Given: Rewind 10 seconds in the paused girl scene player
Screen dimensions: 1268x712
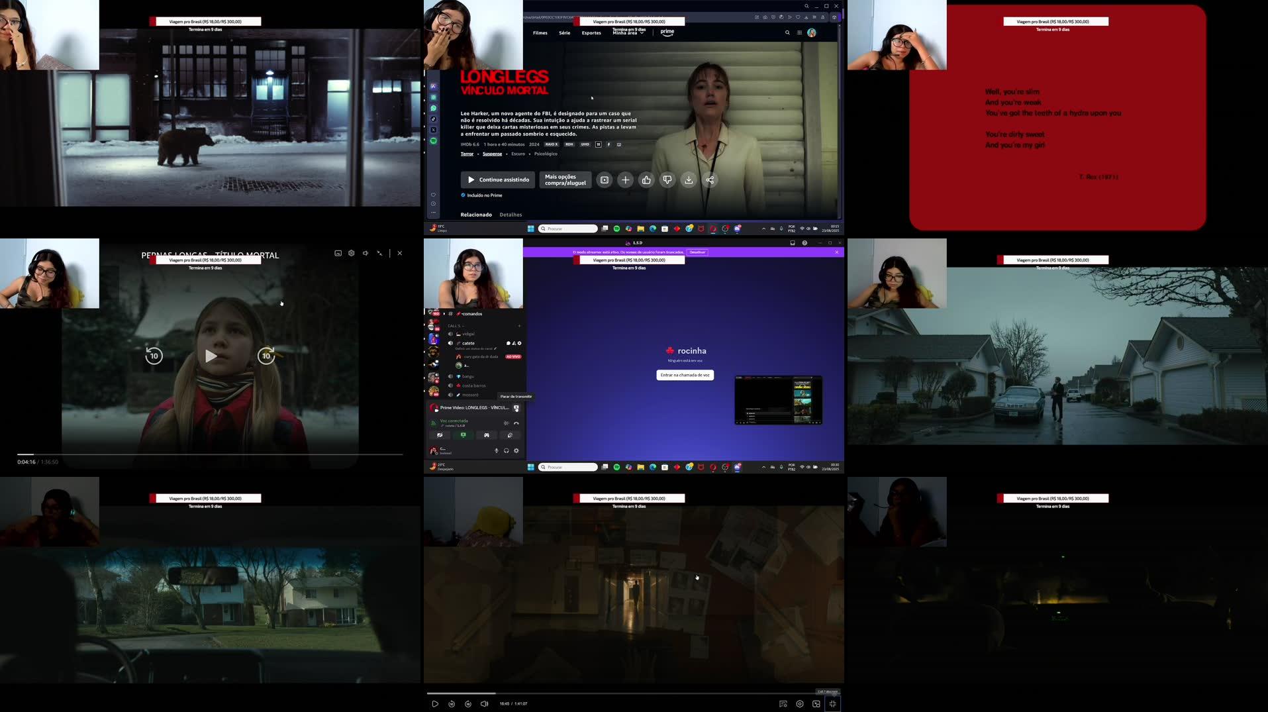Looking at the screenshot, I should coord(154,356).
